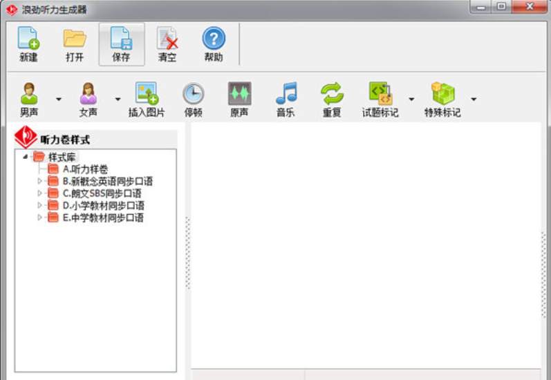Insert male voice with 男声

click(29, 99)
